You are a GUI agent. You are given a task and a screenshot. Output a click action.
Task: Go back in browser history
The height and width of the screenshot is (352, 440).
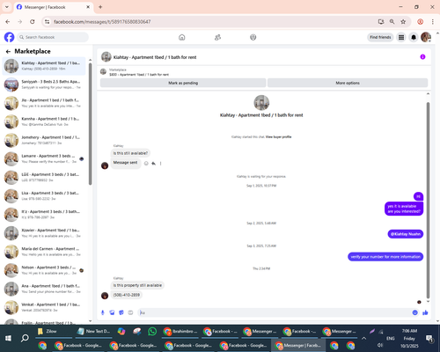(x=8, y=22)
